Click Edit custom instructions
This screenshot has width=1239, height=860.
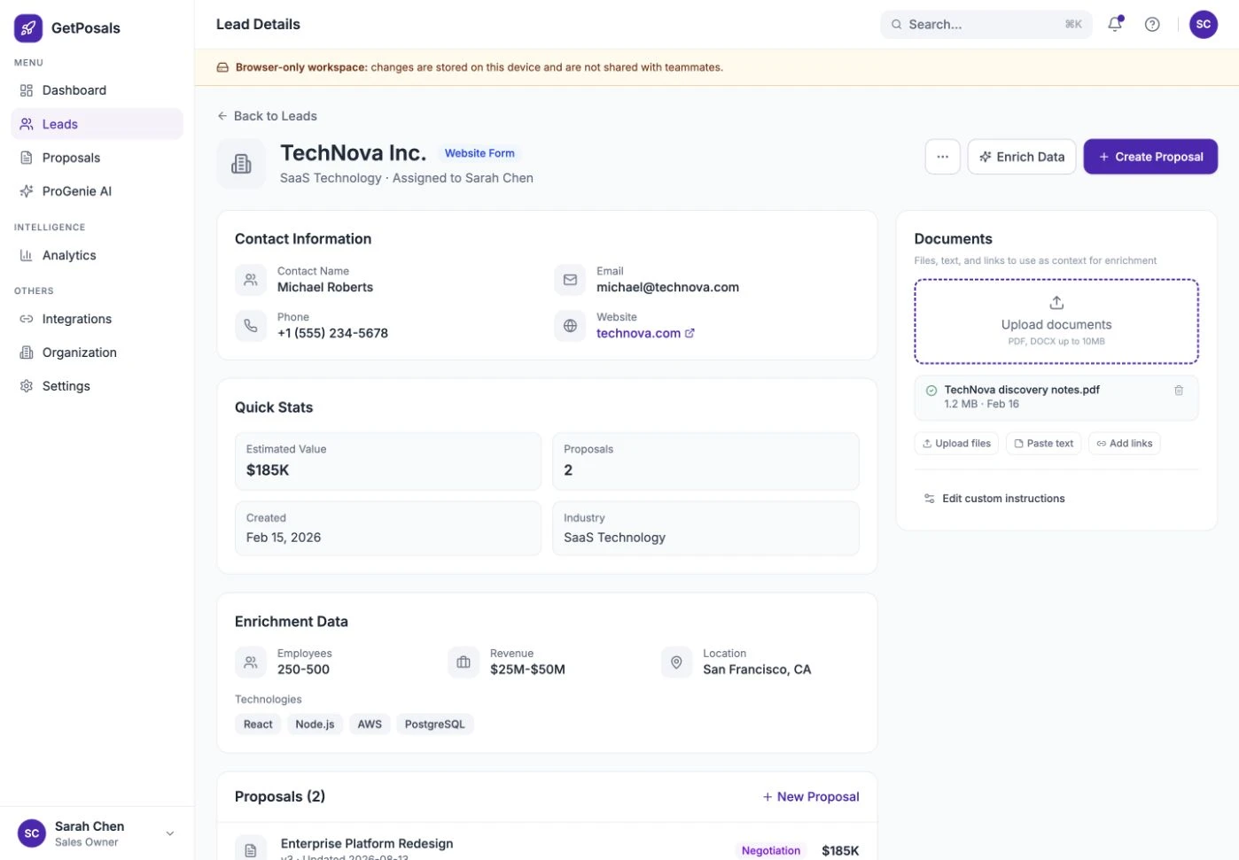[994, 499]
